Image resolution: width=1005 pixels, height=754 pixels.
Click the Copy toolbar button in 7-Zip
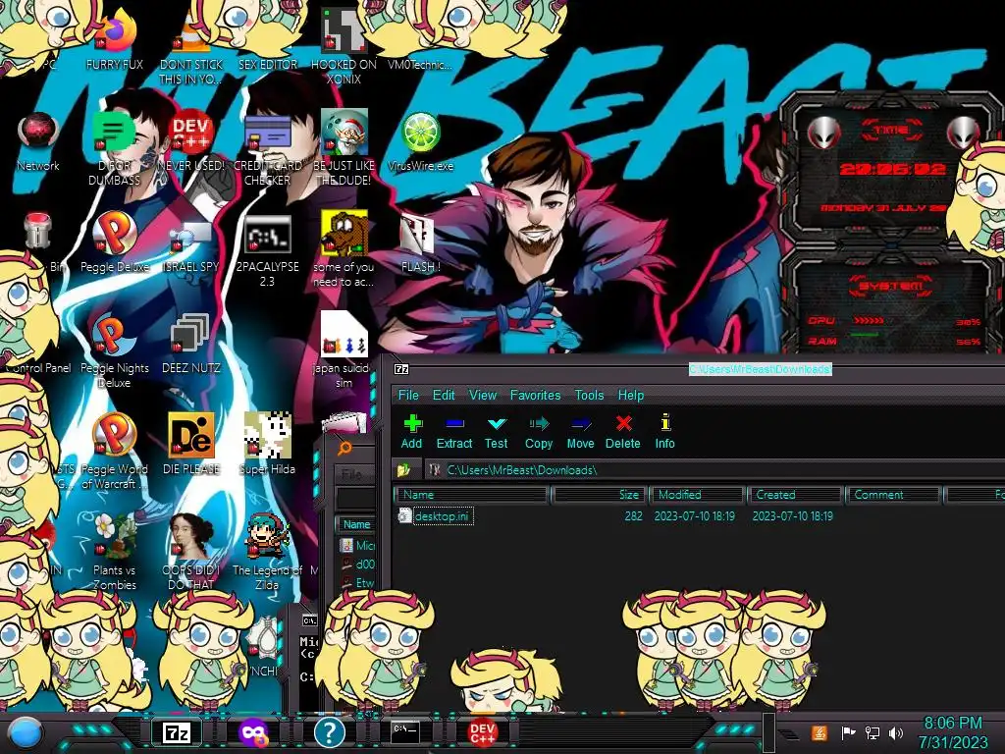pyautogui.click(x=539, y=432)
